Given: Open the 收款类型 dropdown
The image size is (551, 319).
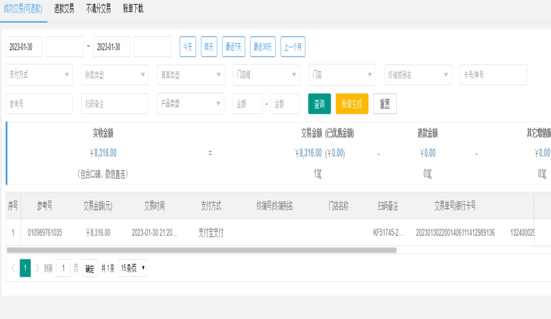Looking at the screenshot, I should point(115,75).
